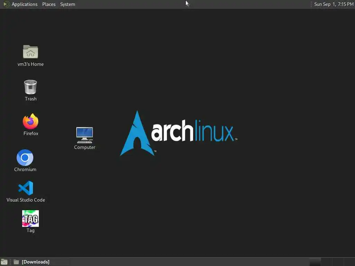Select the Computer desktop icon
Viewport: 355px width, 266px height.
point(85,135)
